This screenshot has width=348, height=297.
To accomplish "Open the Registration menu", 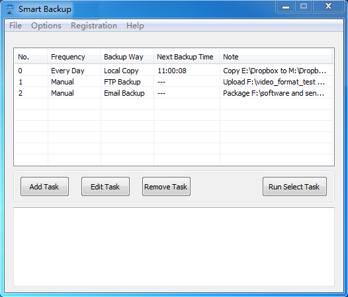I will pyautogui.click(x=94, y=26).
